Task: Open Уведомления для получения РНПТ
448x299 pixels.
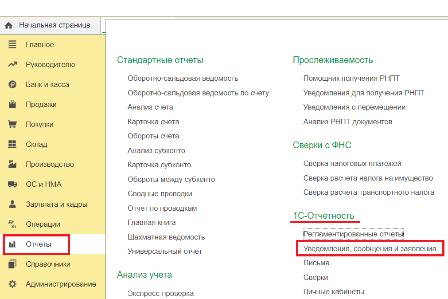Action: (364, 93)
